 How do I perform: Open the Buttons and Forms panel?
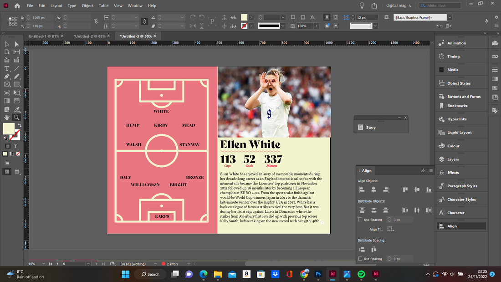tap(464, 97)
